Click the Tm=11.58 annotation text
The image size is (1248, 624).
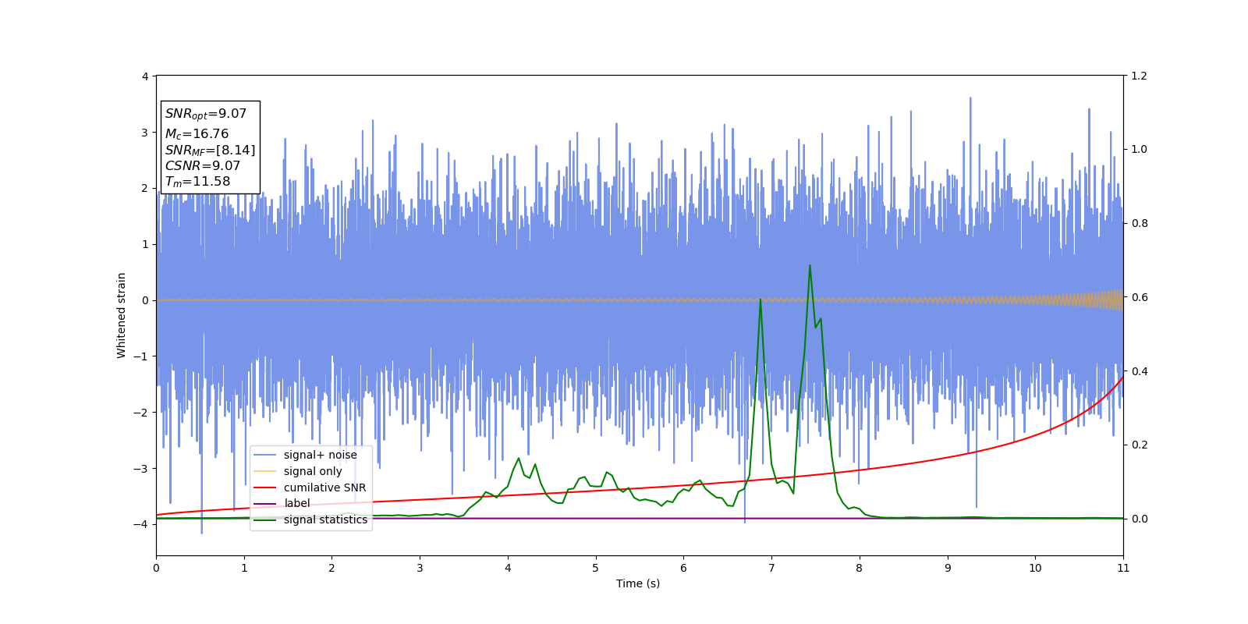point(197,182)
